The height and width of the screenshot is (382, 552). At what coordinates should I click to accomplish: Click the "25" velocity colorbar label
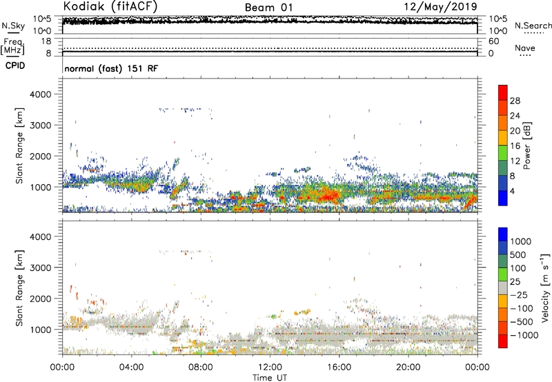tap(515, 282)
